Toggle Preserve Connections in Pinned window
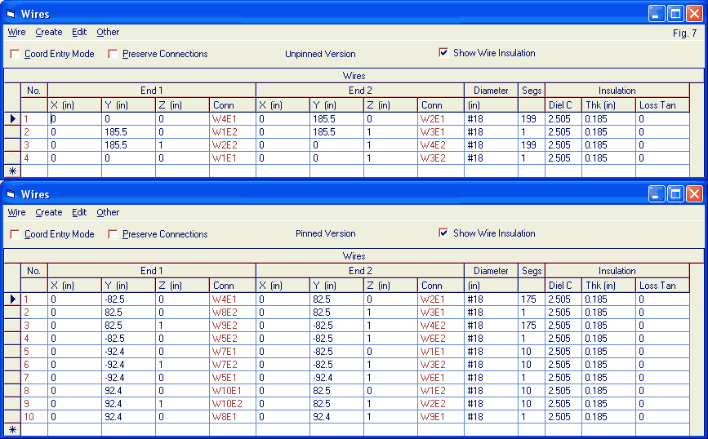 [113, 234]
